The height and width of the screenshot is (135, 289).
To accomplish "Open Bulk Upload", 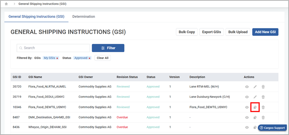I will coord(238,32).
